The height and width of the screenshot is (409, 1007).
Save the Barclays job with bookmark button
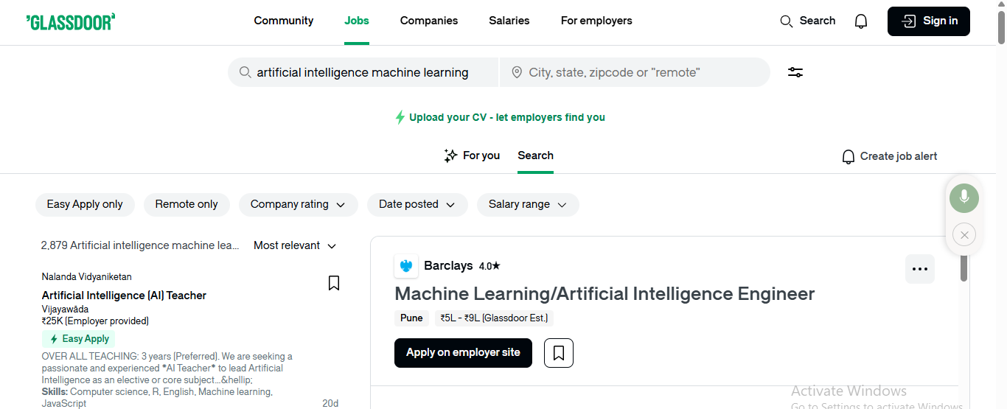pos(558,353)
